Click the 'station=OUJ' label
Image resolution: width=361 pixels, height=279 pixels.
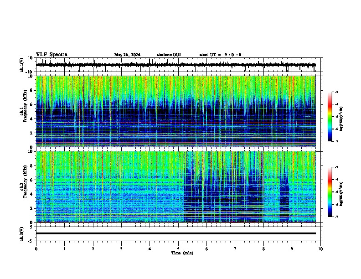[169, 55]
